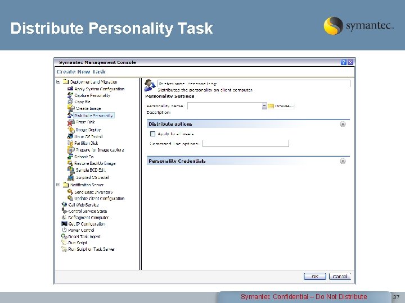Select the Partition Disk tree item

tap(86, 143)
